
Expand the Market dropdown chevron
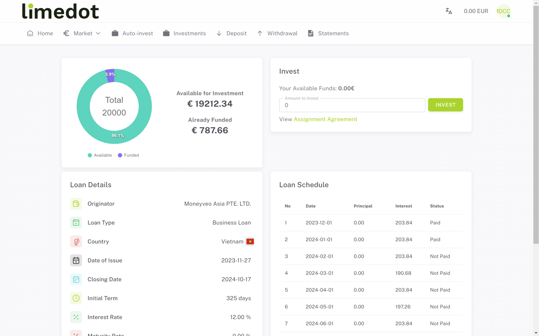(x=98, y=33)
